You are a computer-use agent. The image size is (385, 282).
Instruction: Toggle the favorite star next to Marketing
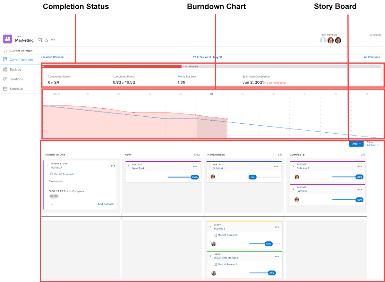(x=46, y=40)
